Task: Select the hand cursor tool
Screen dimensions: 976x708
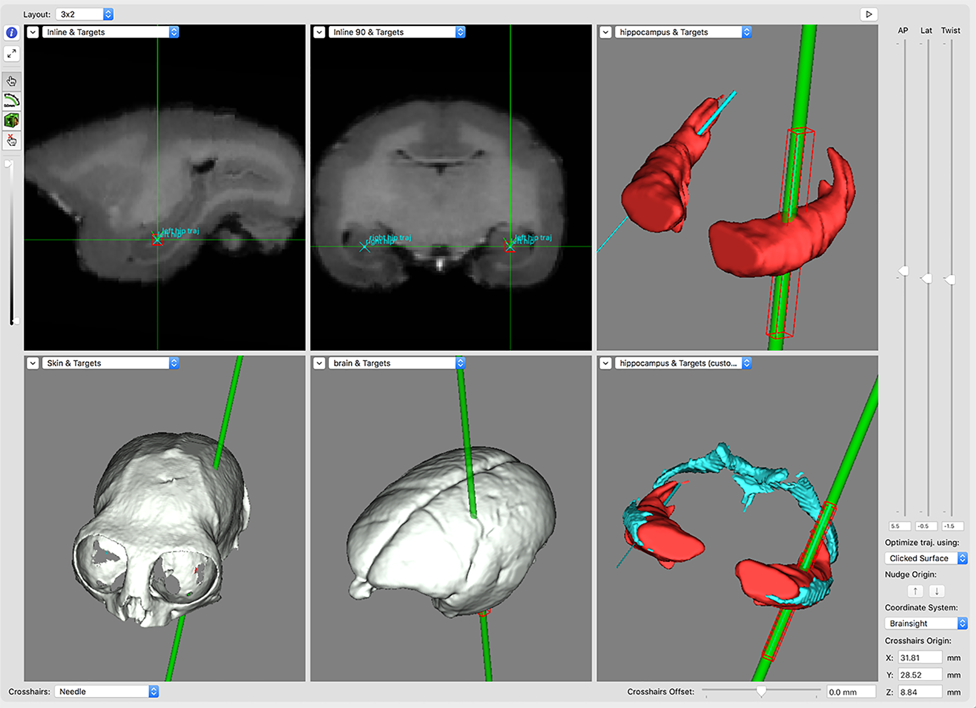Action: click(11, 81)
